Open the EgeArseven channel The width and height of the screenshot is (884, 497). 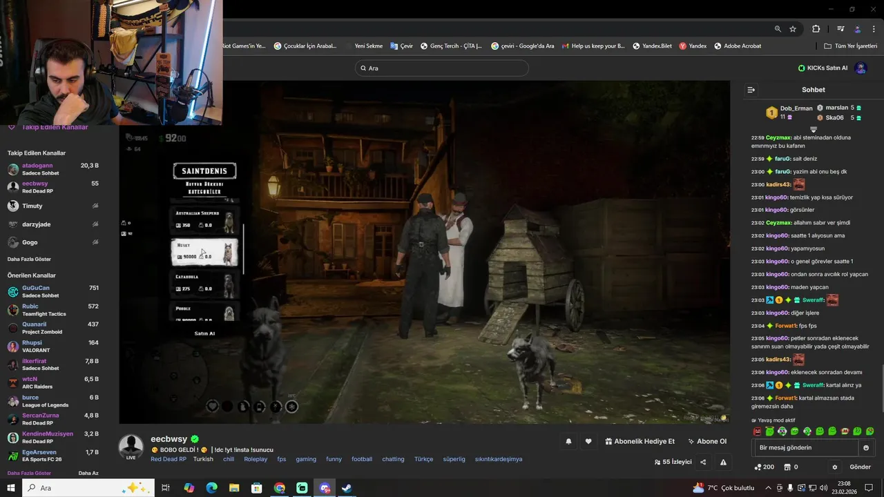[x=53, y=456]
